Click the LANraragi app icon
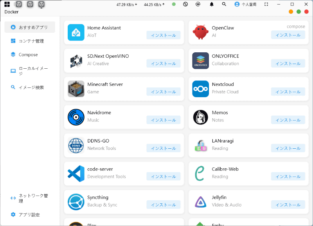 click(200, 146)
